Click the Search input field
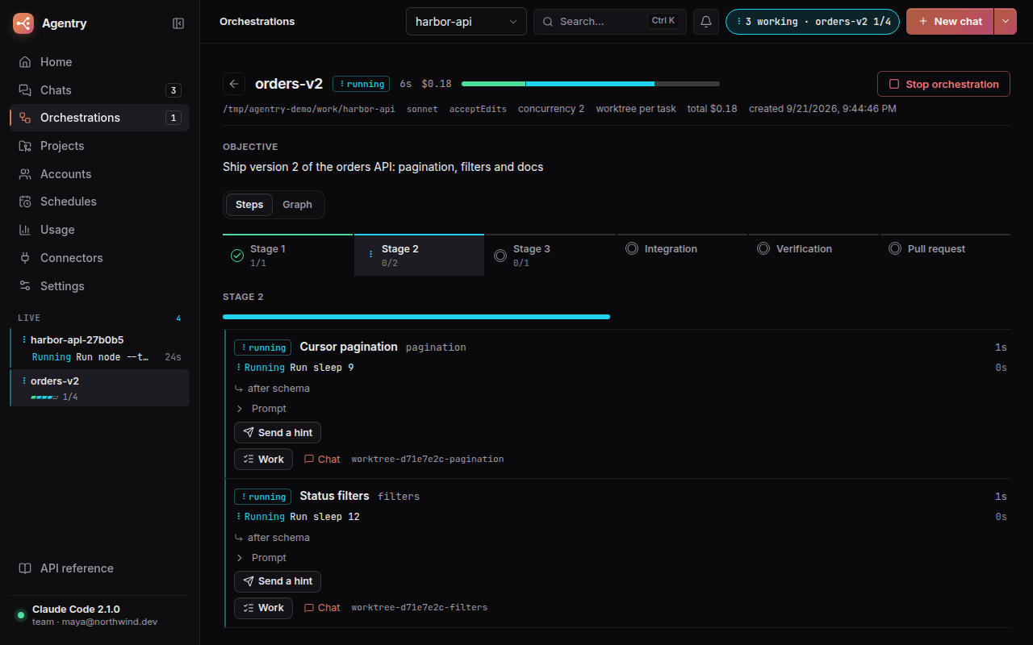 pyautogui.click(x=610, y=22)
